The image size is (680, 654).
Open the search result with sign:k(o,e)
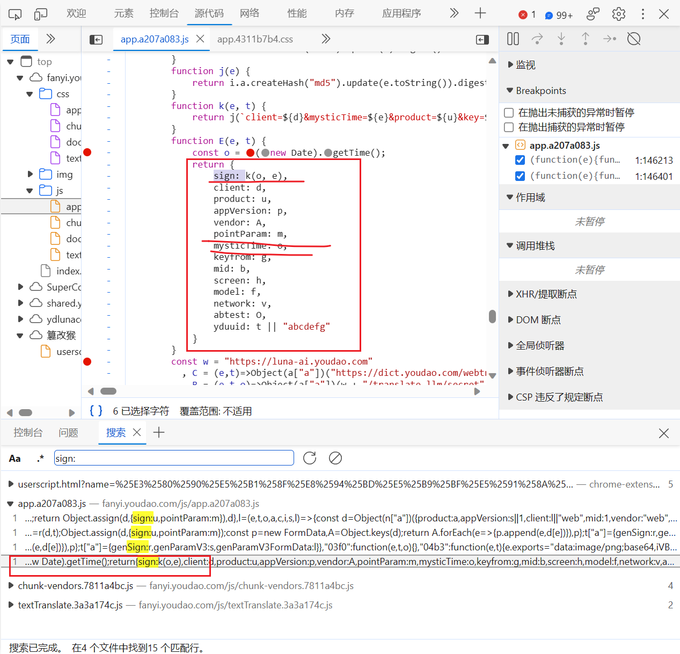pyautogui.click(x=340, y=562)
